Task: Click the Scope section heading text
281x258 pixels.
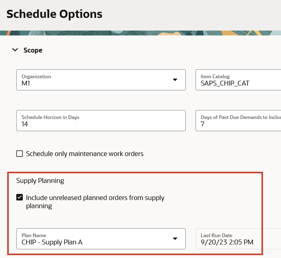Action: (33, 50)
